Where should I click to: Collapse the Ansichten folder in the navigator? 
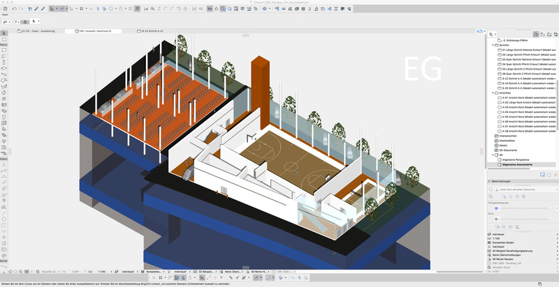pos(491,93)
